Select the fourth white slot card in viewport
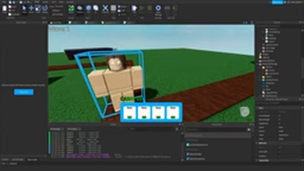 (173, 112)
